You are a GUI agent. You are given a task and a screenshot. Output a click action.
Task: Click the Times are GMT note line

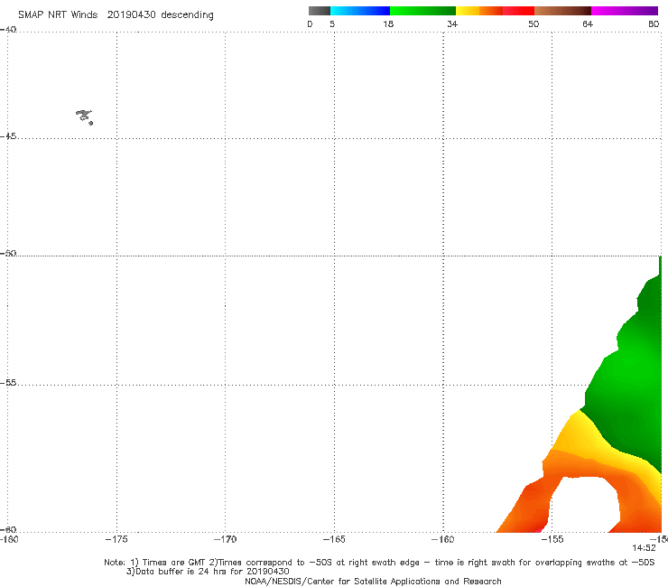[x=379, y=563]
